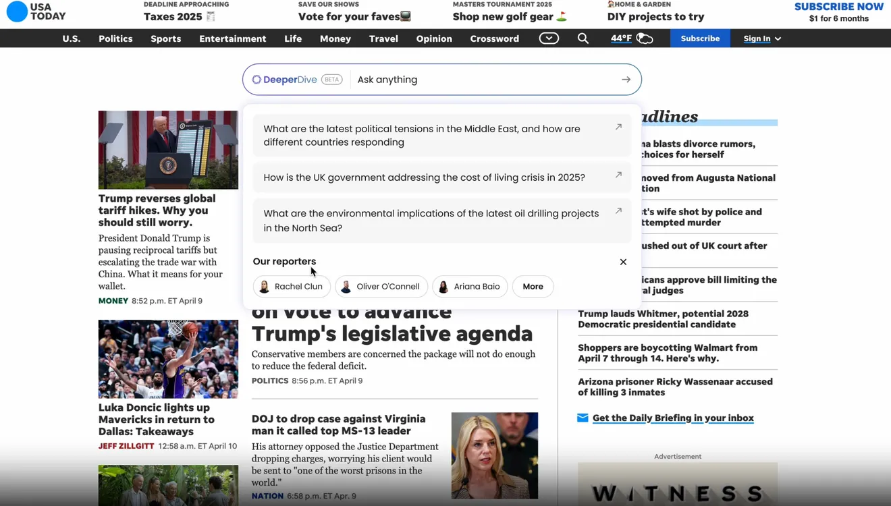Click the MONEY category tag
The width and height of the screenshot is (891, 506).
(113, 301)
